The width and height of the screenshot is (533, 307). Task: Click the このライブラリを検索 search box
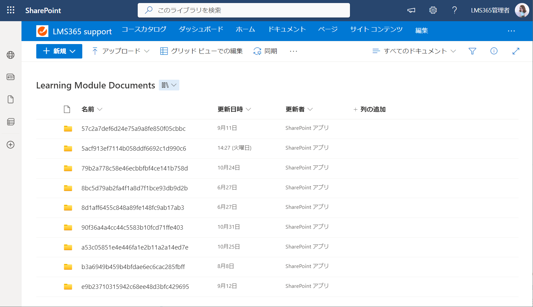coord(244,10)
